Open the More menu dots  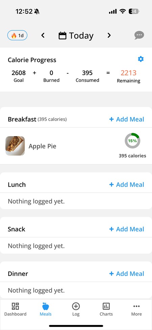(x=136, y=309)
